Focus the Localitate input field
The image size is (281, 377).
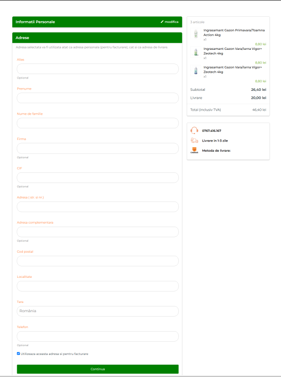pos(98,286)
